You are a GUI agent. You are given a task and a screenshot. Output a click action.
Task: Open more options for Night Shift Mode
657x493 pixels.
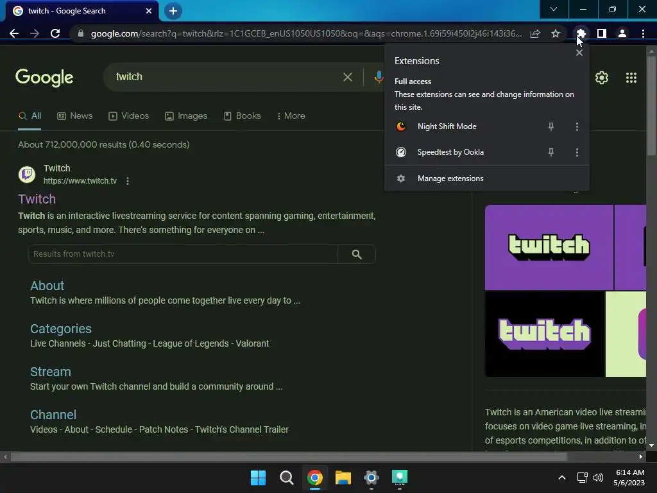[577, 126]
